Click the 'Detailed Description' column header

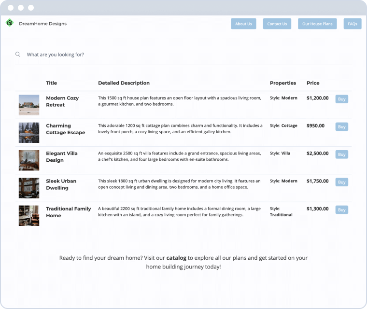(x=124, y=83)
